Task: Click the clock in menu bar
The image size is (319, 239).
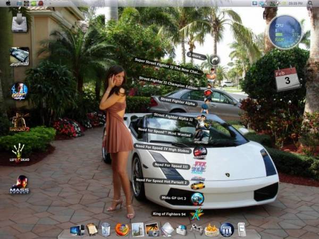Action: 296,3
